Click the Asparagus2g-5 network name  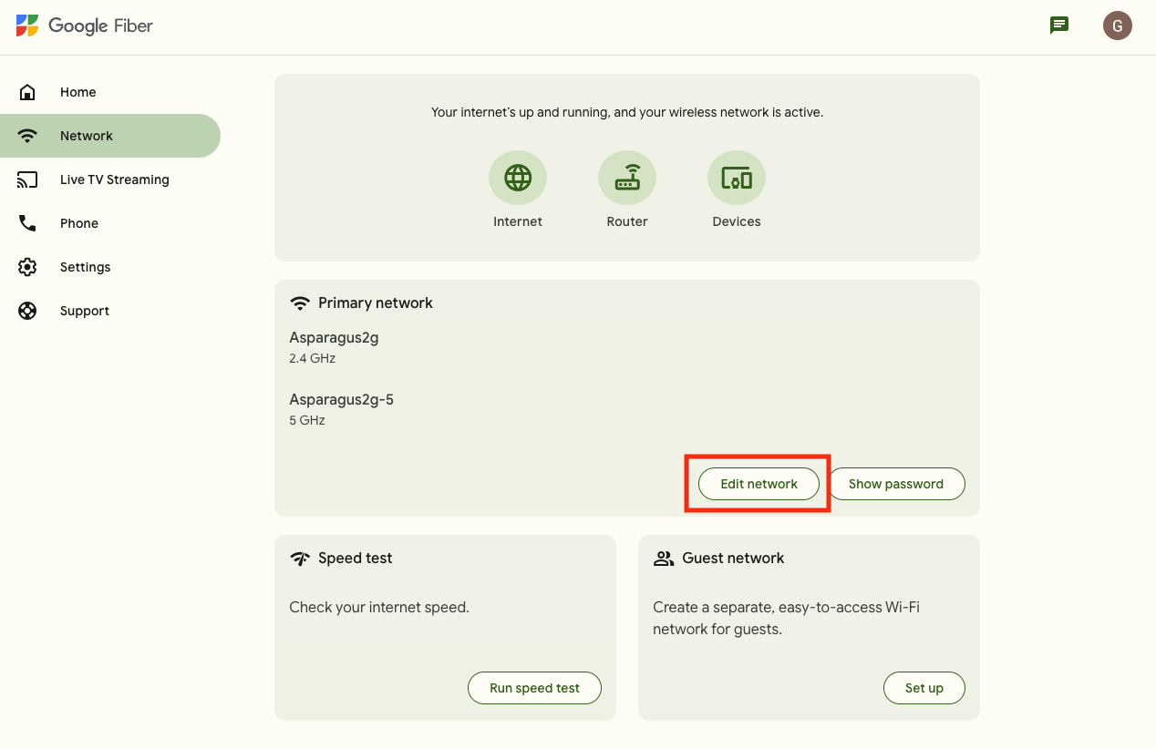tap(341, 399)
